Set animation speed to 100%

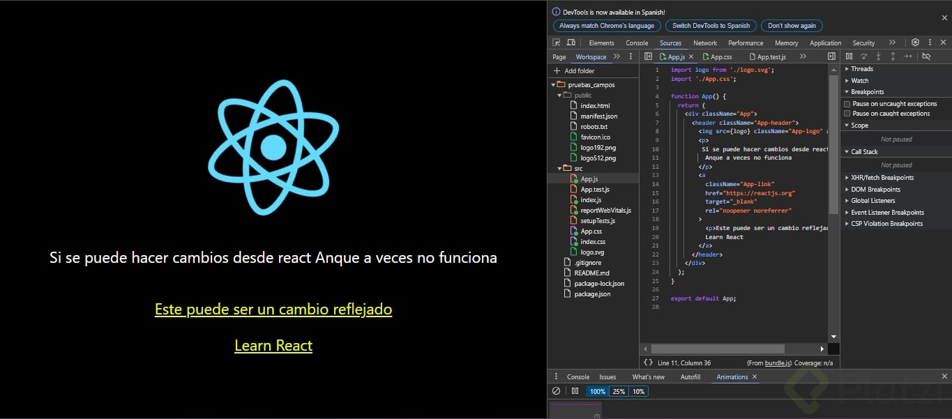[x=597, y=391]
